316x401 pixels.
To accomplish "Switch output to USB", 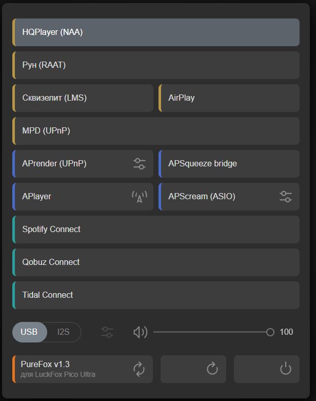I will [x=29, y=332].
